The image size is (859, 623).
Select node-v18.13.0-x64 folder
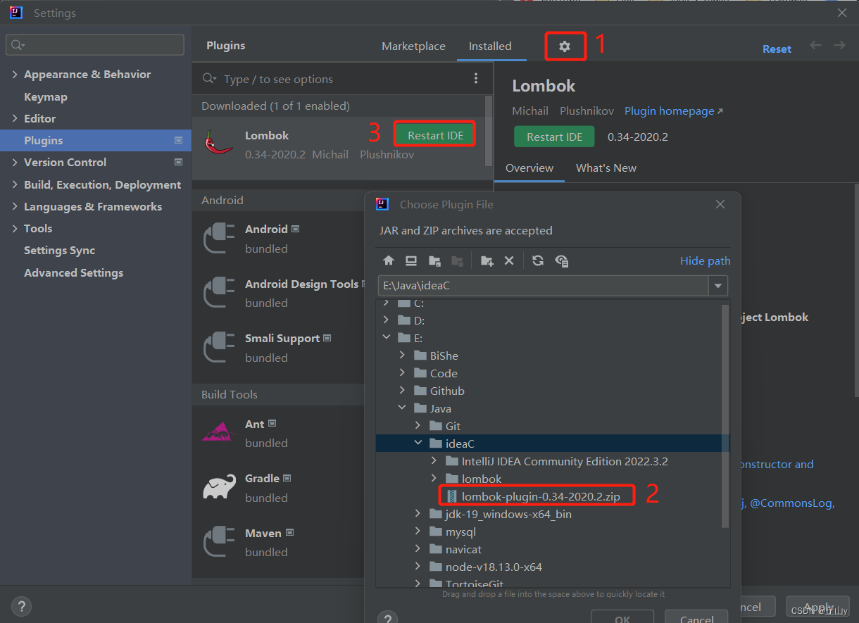click(494, 567)
